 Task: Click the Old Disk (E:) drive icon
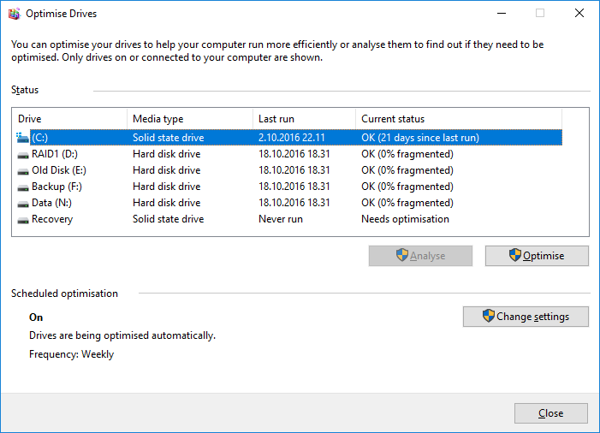(23, 171)
